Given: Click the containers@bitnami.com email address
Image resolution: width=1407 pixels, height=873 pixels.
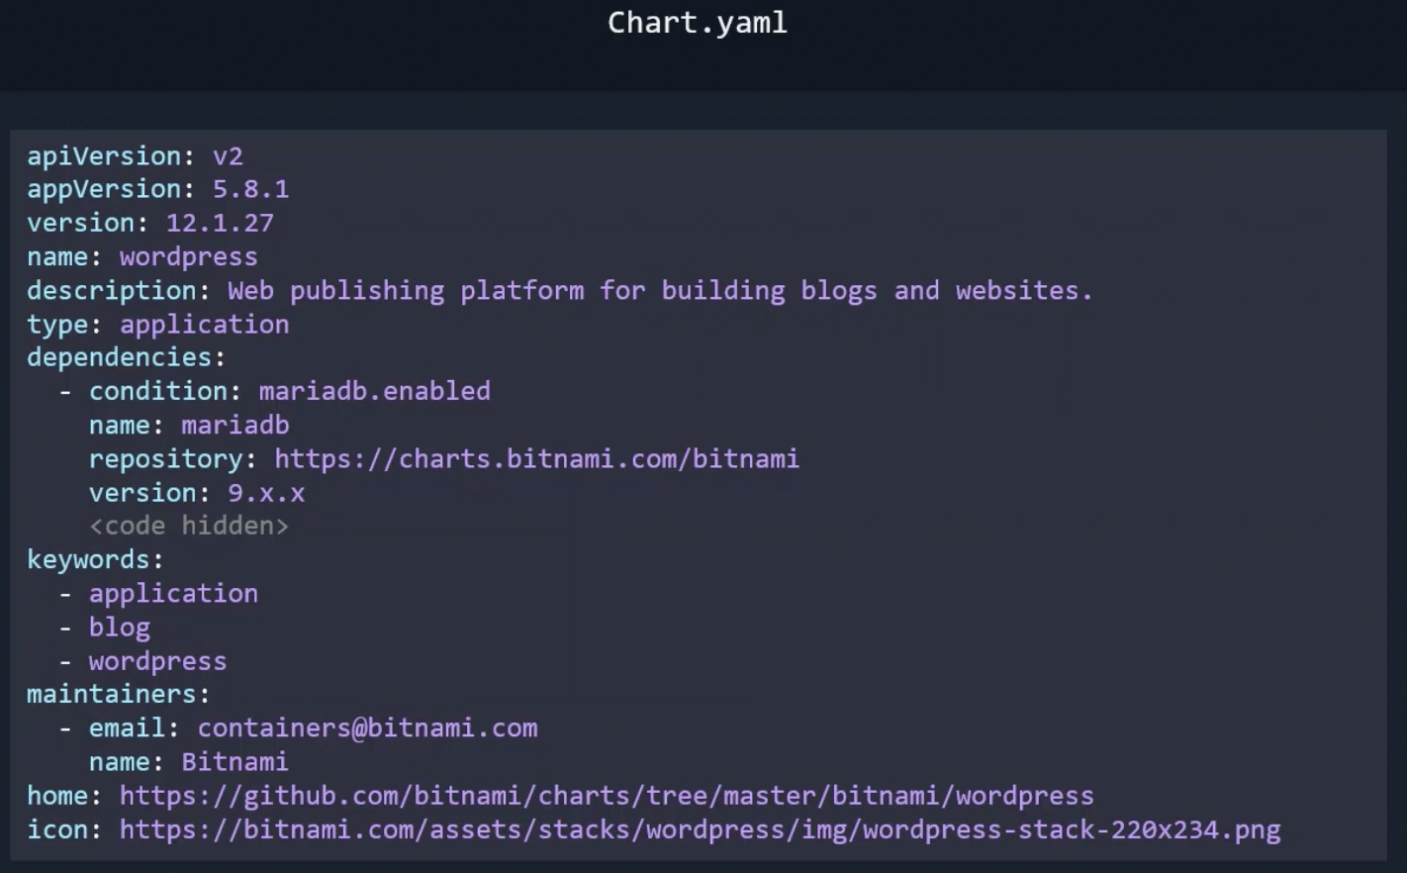Looking at the screenshot, I should coord(367,727).
